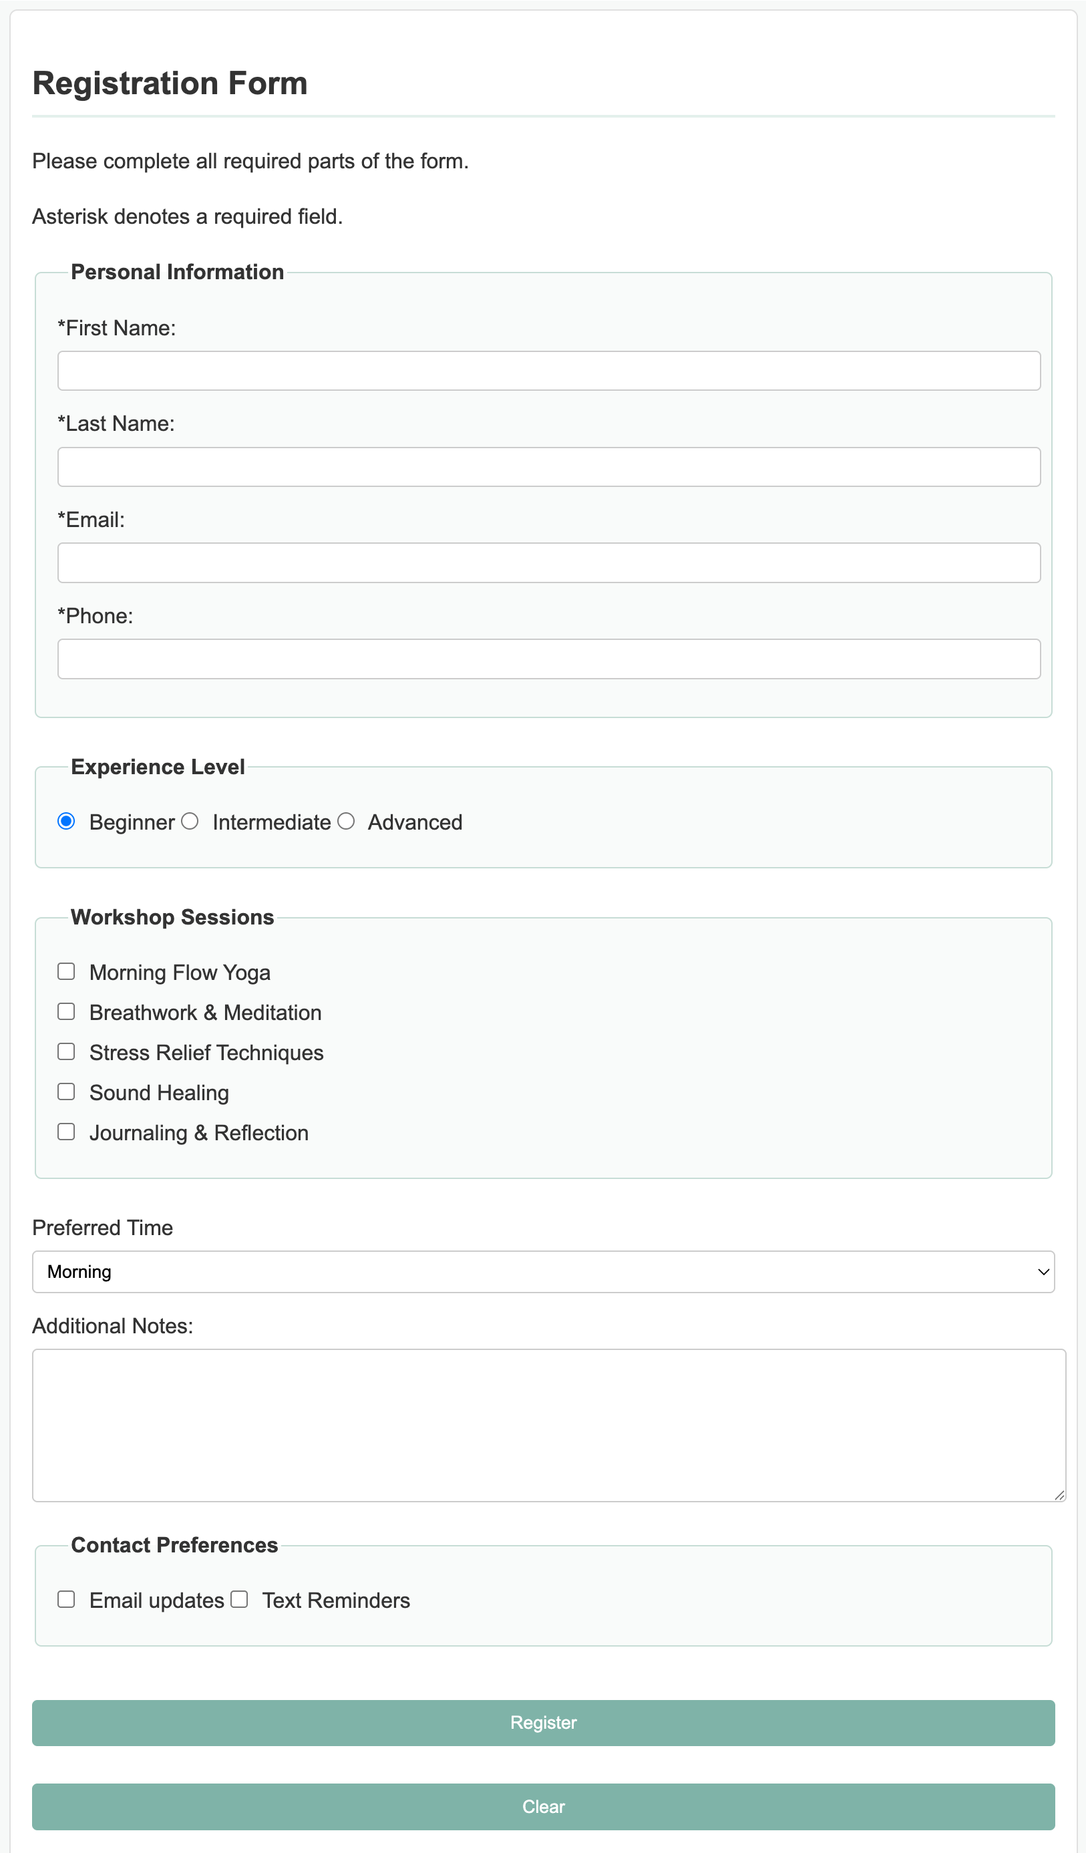
Task: Check Journaling & Reflection session
Action: (x=66, y=1132)
